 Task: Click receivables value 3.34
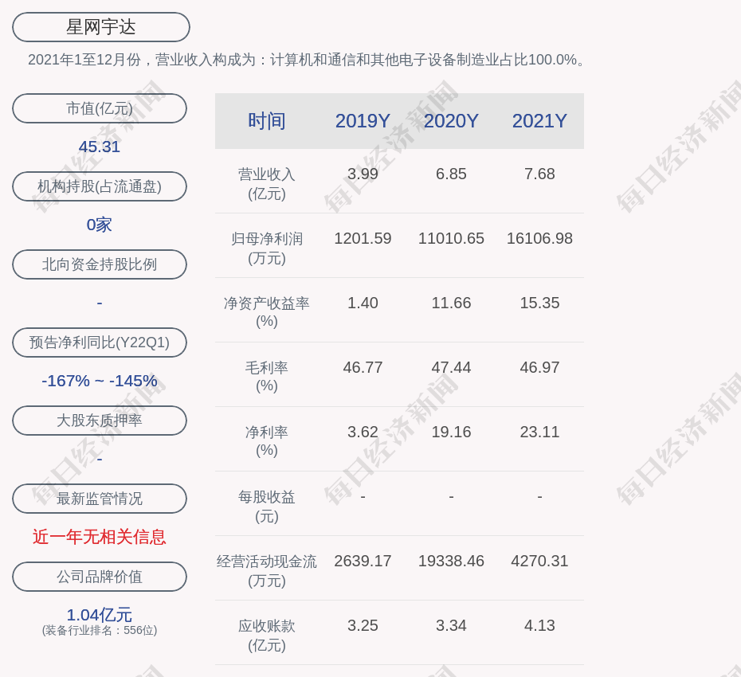click(451, 625)
